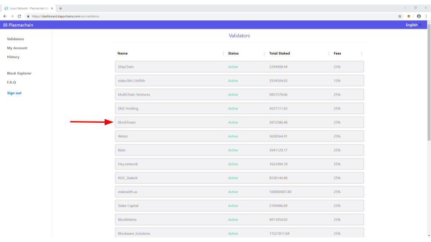Open the F.A.Q sidebar link
The width and height of the screenshot is (431, 242).
point(11,82)
